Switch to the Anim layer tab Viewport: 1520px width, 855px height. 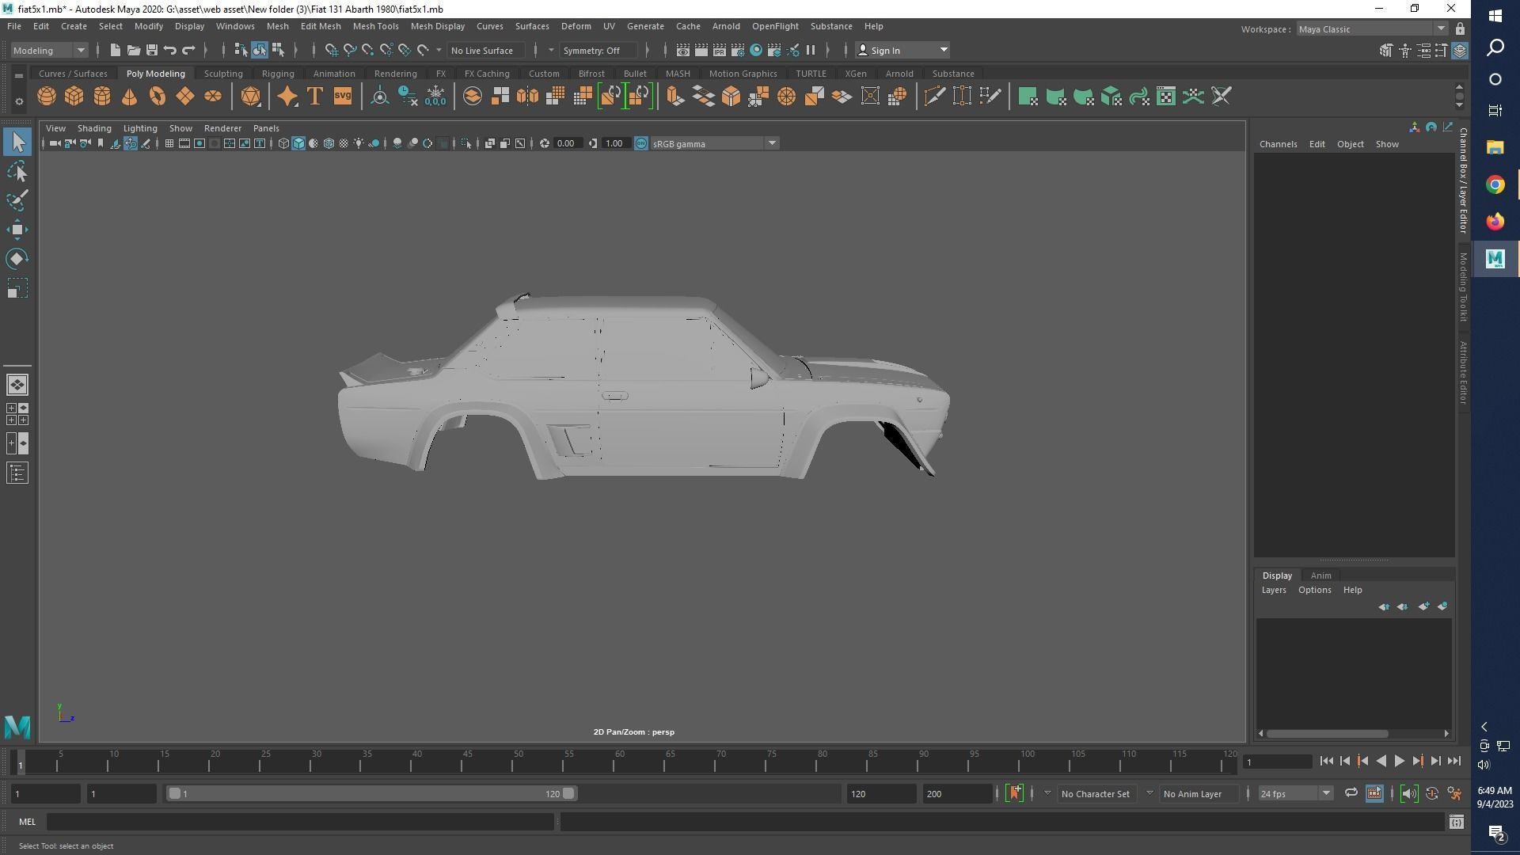point(1320,576)
